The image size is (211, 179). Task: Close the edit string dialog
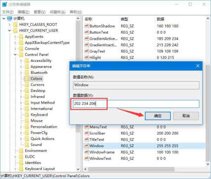coord(198,66)
